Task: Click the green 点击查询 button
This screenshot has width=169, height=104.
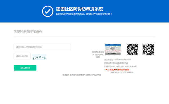Action: (25, 68)
